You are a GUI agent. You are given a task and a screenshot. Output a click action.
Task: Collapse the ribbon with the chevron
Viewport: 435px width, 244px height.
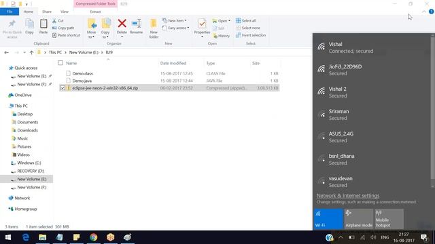424,12
